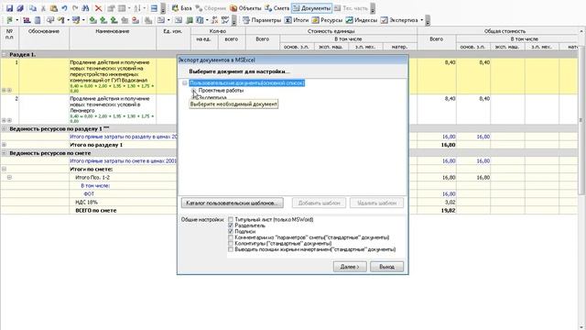Viewport: 586px width, 330px height.
Task: Collapse the Итого Поз. 1-2 node
Action: (9, 177)
